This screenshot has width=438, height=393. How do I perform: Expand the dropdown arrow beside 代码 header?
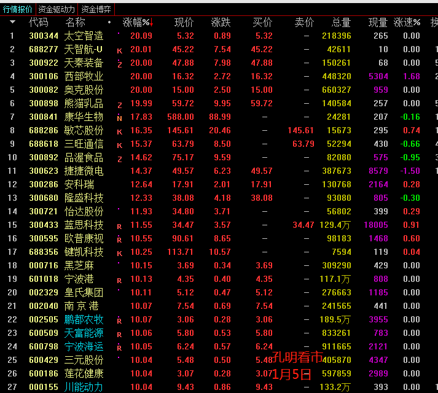(12, 21)
